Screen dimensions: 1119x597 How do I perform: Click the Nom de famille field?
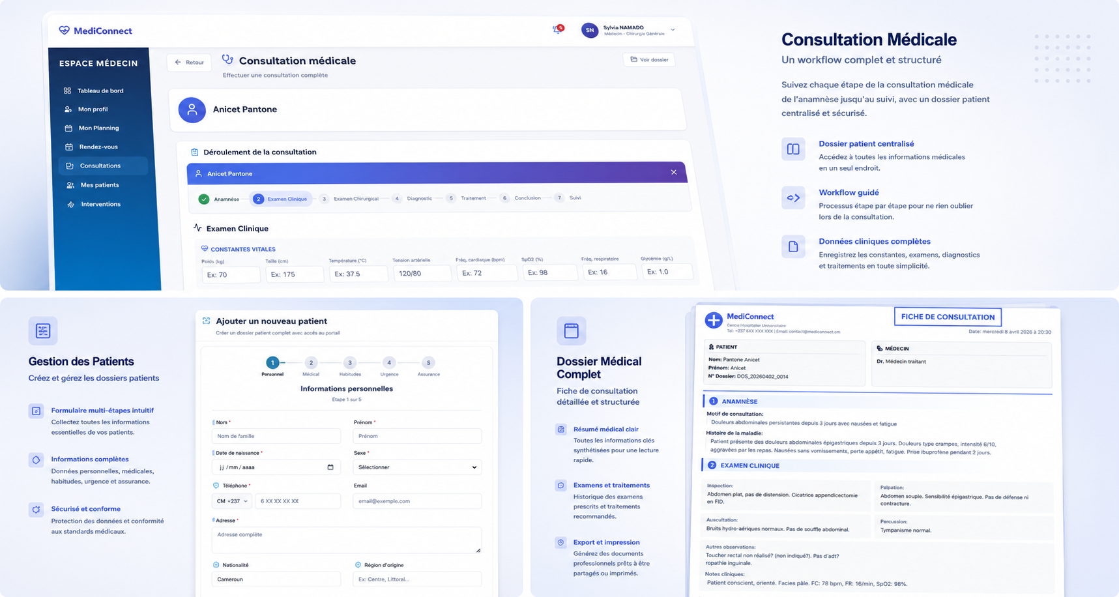pyautogui.click(x=276, y=436)
